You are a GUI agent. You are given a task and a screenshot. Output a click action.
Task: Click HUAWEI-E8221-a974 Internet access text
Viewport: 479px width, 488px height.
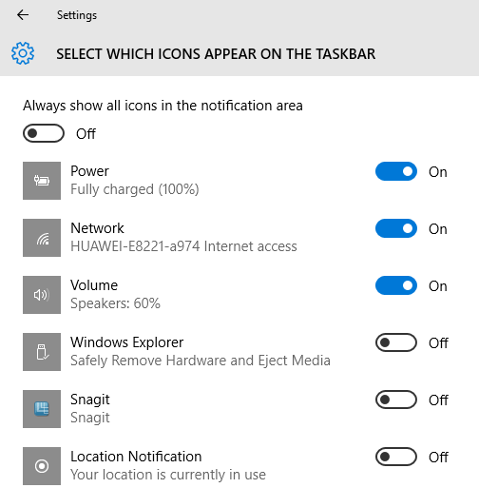pos(183,246)
